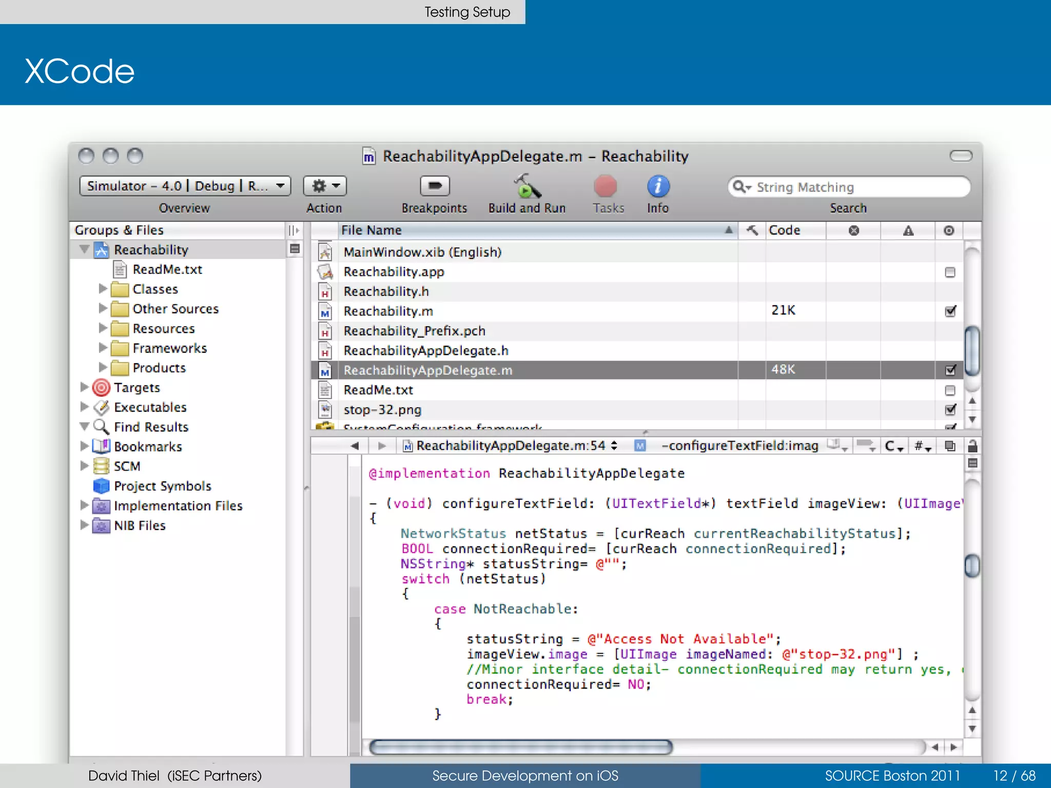Expand the Targets group
Viewport: 1051px width, 788px height.
pos(84,387)
